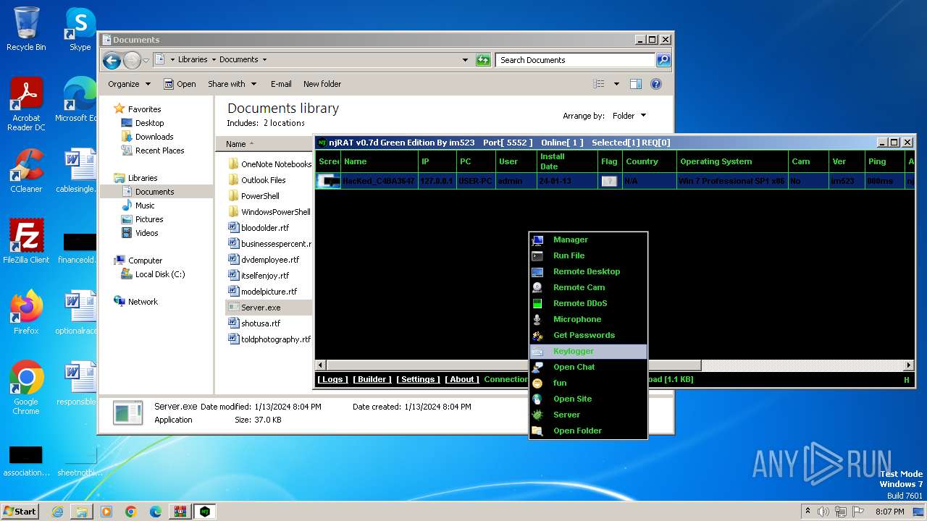Viewport: 927px width, 521px height.
Task: Click the Explorer help question mark icon
Action: (x=656, y=84)
